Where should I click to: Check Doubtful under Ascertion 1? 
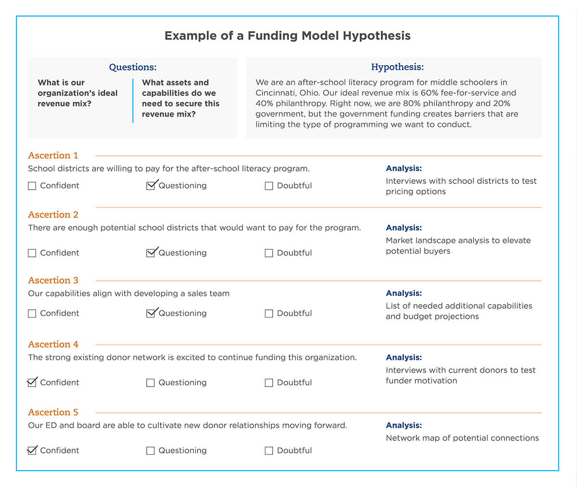click(269, 186)
